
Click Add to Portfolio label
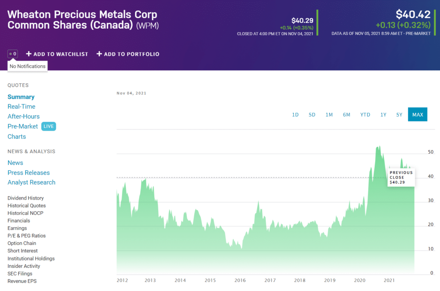point(131,54)
